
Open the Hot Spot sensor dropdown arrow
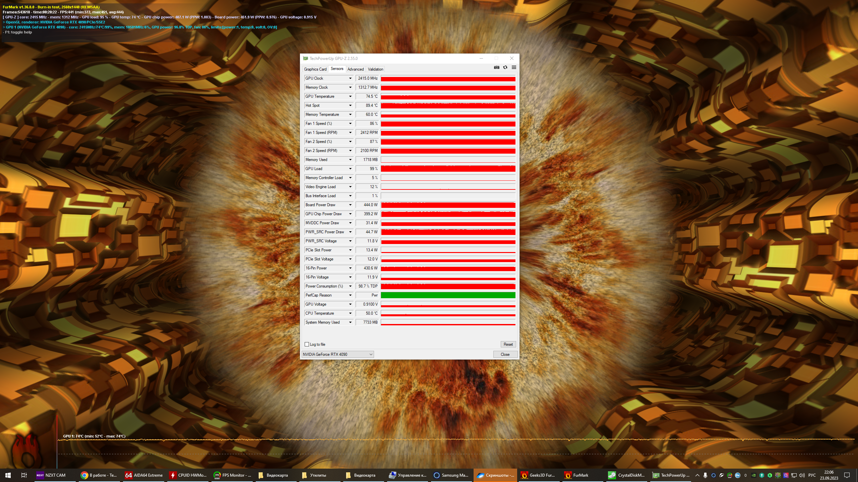point(350,105)
